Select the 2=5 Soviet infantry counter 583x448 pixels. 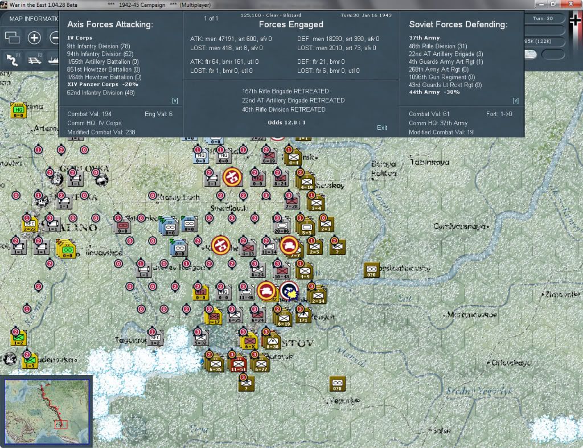coord(314,247)
